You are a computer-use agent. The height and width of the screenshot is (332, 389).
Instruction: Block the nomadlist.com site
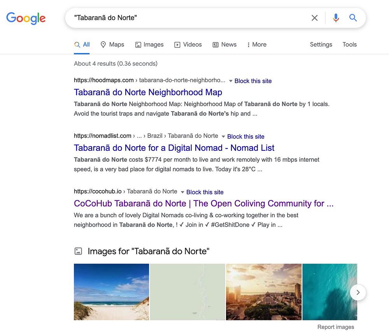245,136
